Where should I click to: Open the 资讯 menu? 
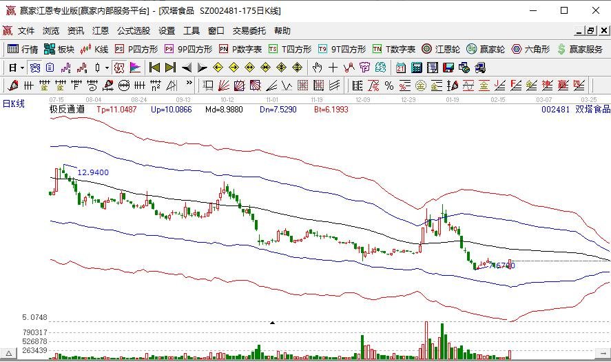pyautogui.click(x=76, y=31)
